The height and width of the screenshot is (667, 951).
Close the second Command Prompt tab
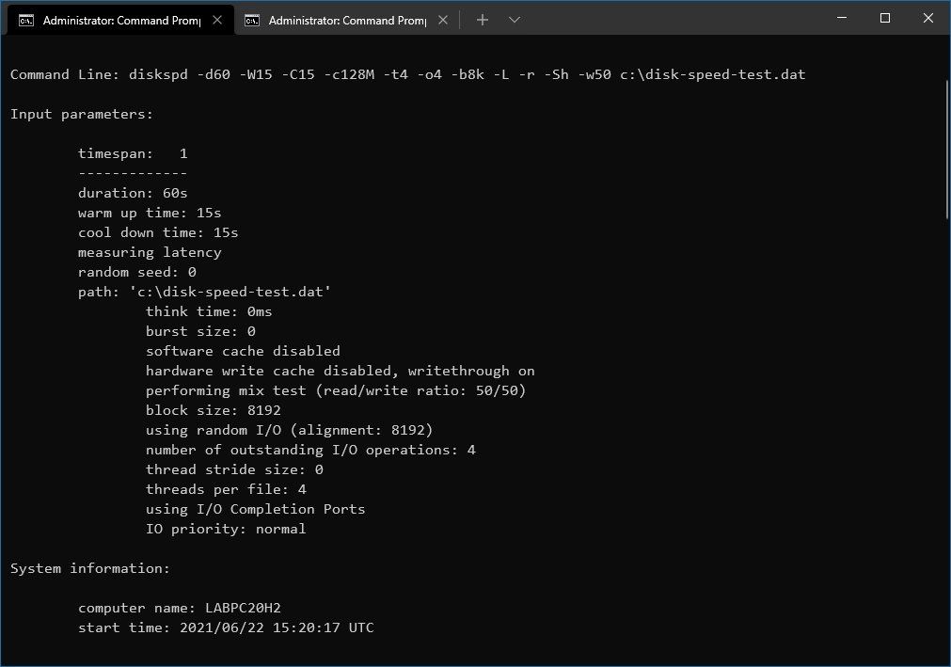[x=442, y=19]
